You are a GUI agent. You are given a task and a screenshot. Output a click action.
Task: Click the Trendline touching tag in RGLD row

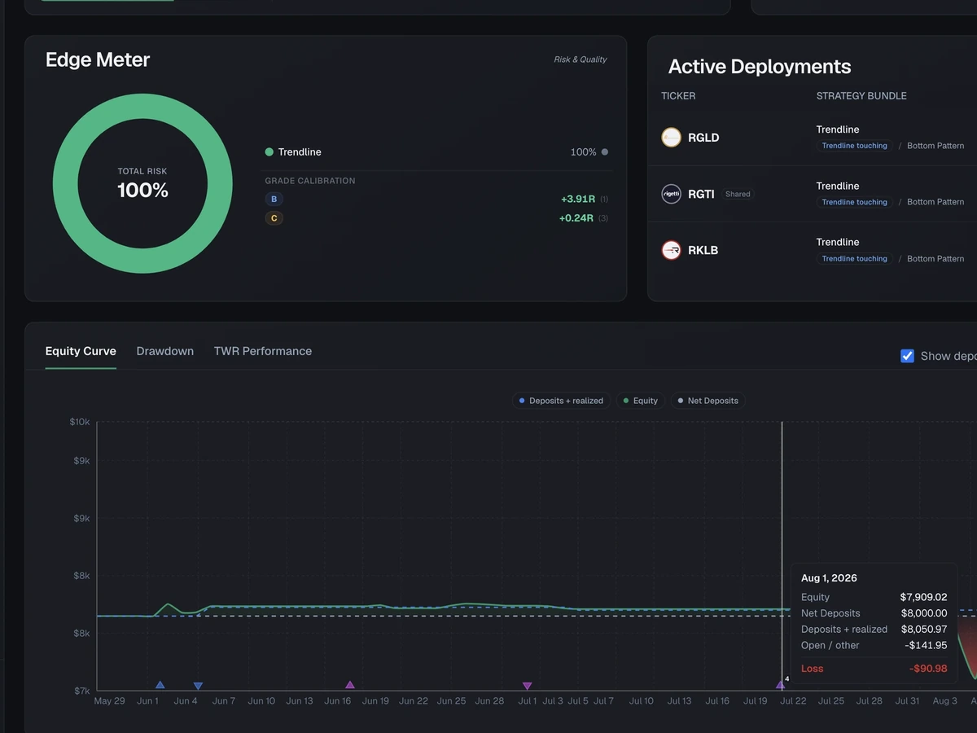point(854,146)
